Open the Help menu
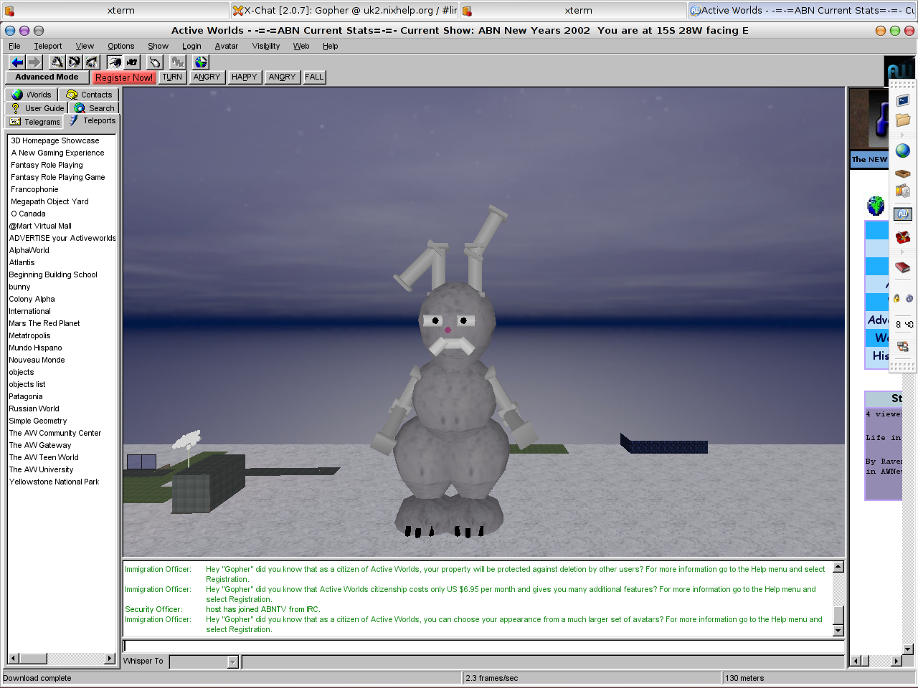Image resolution: width=918 pixels, height=688 pixels. (x=330, y=46)
